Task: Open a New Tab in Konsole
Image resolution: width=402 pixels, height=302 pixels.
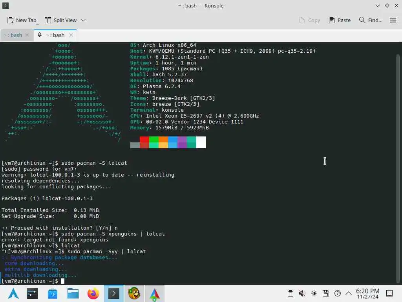Action: click(x=22, y=20)
